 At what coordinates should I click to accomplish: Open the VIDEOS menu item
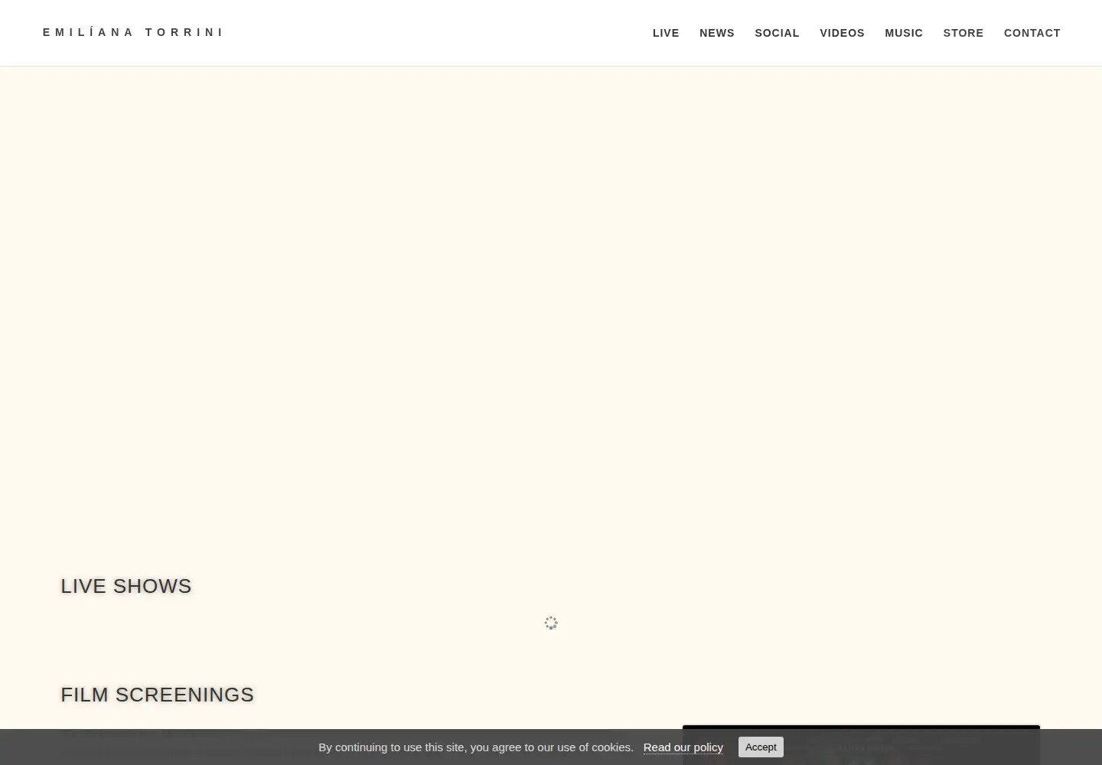pos(842,33)
